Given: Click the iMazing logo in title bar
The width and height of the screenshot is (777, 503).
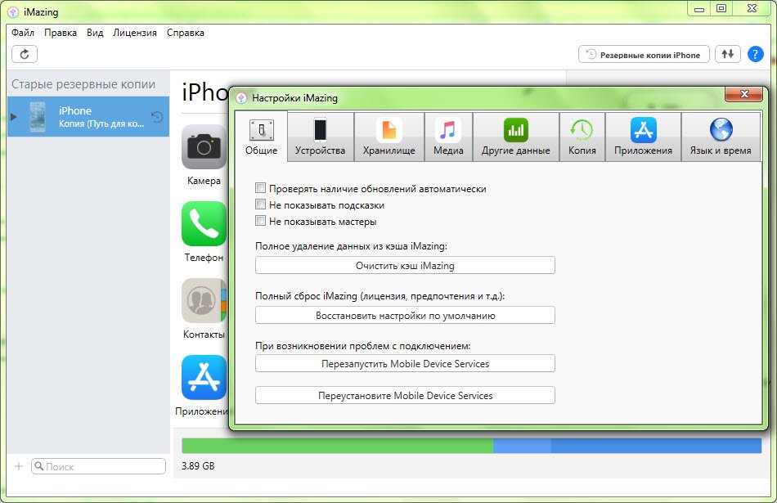Looking at the screenshot, I should (13, 12).
